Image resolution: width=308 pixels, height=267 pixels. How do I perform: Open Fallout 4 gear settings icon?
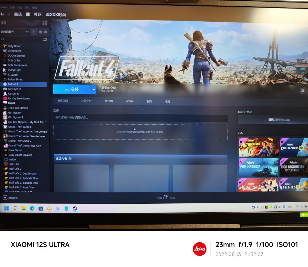[303, 91]
